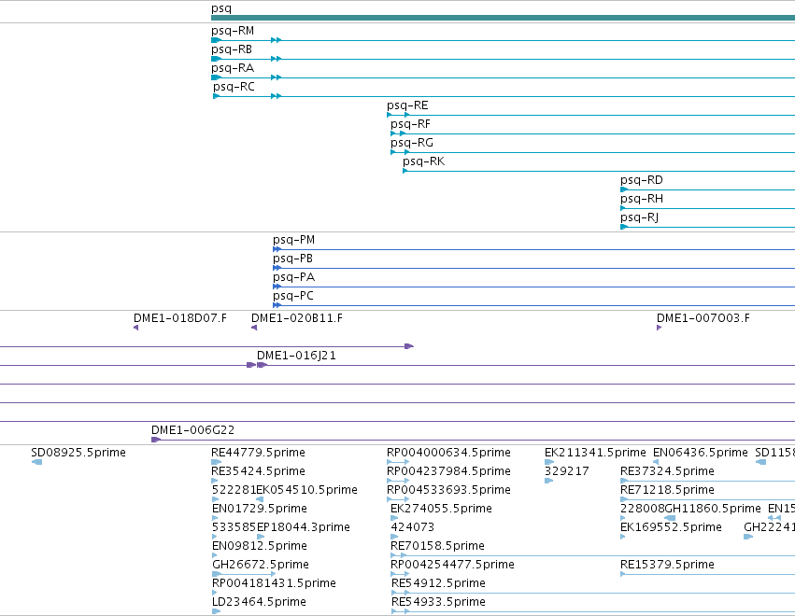The width and height of the screenshot is (795, 616).
Task: Select the teal psq gene bar
Action: pyautogui.click(x=503, y=19)
